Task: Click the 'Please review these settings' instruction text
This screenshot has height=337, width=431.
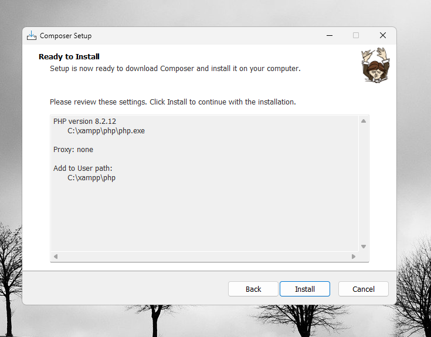Action: [x=172, y=102]
